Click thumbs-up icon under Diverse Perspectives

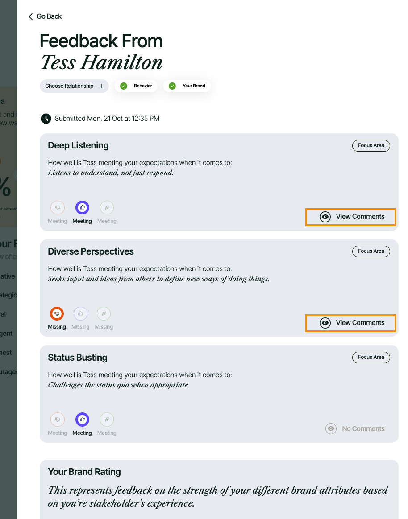(x=80, y=314)
